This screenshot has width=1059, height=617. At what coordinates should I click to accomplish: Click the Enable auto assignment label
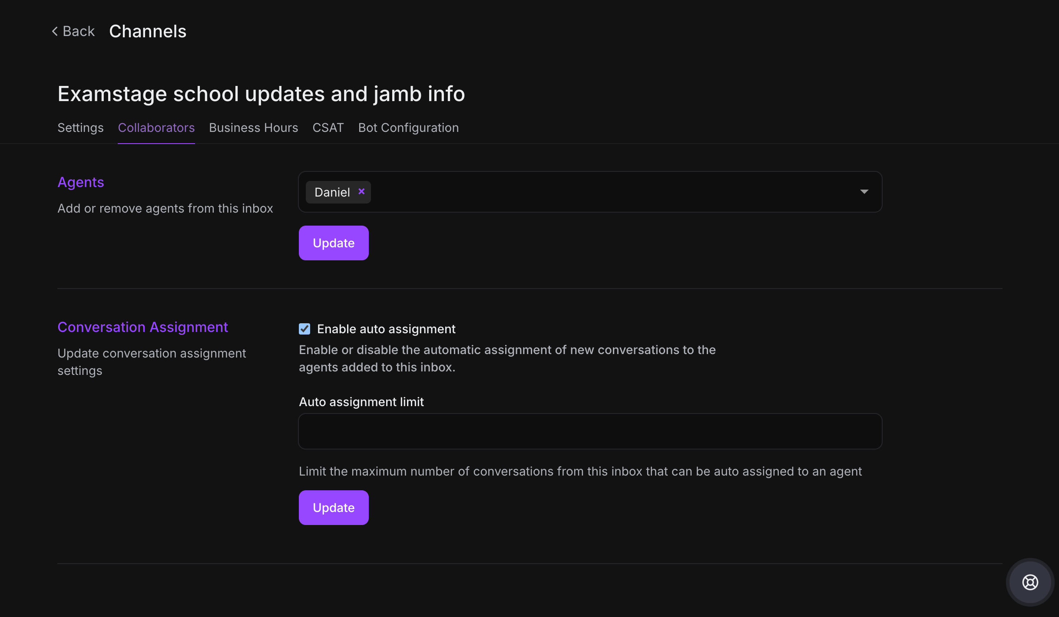(x=386, y=329)
